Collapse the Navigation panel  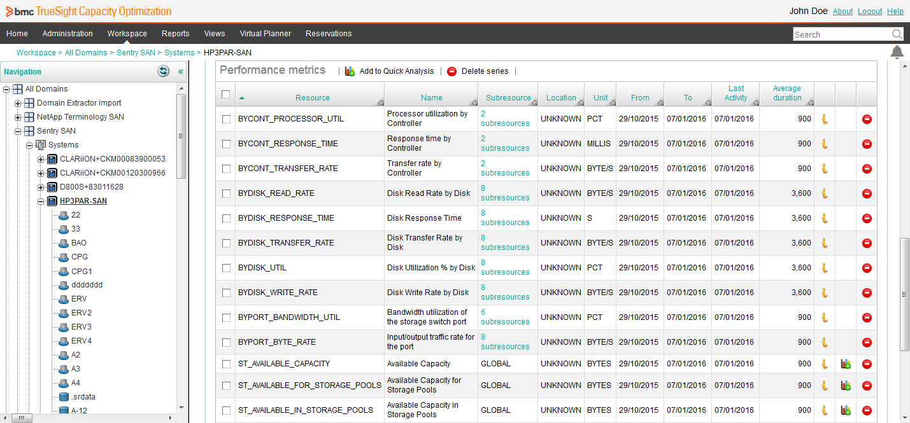(x=180, y=72)
